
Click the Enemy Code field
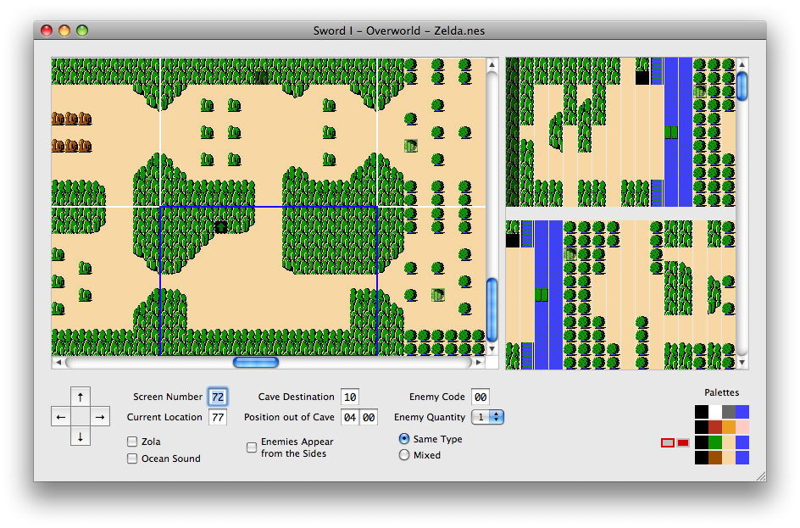[481, 397]
